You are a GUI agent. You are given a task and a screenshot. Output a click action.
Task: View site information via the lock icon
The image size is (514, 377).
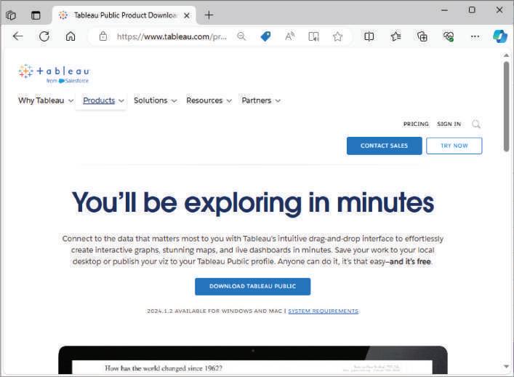tap(103, 36)
